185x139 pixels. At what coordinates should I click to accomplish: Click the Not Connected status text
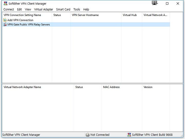tap(100, 135)
